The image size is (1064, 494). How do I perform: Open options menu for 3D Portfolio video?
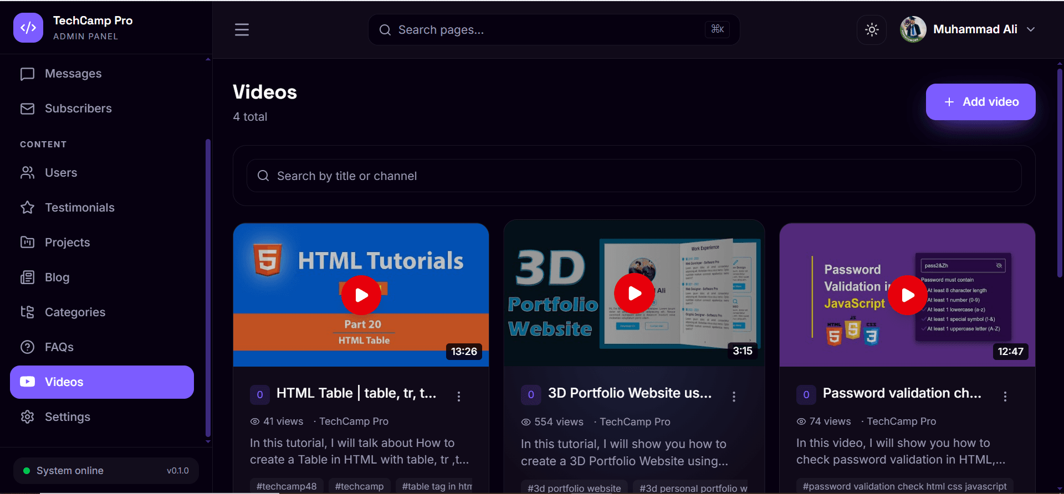[x=734, y=396]
